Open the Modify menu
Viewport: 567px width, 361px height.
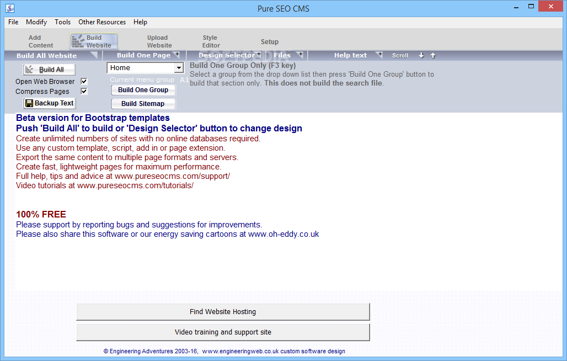click(36, 22)
